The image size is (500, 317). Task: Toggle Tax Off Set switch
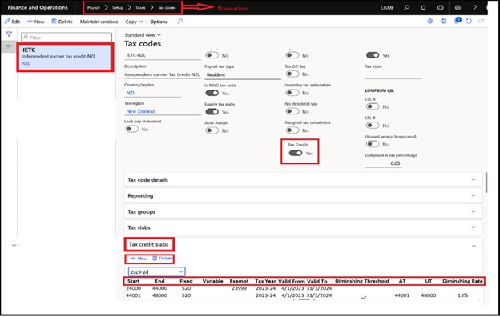[x=292, y=74]
